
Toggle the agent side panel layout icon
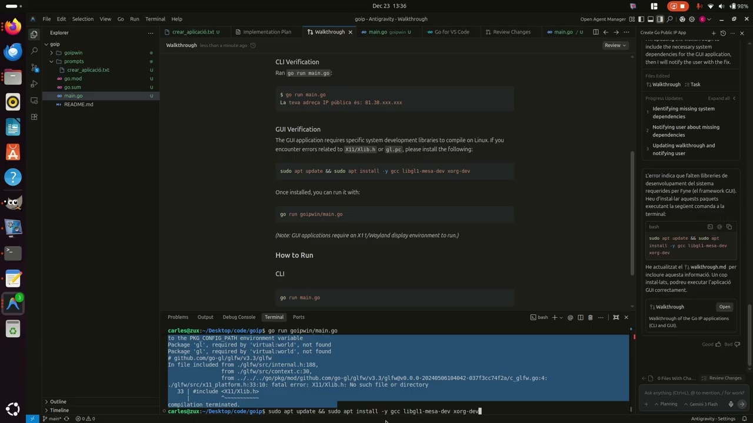659,19
